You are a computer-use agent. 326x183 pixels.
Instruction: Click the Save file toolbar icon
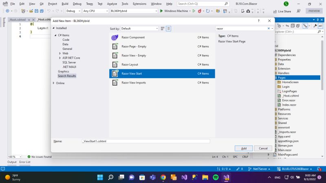point(36,11)
